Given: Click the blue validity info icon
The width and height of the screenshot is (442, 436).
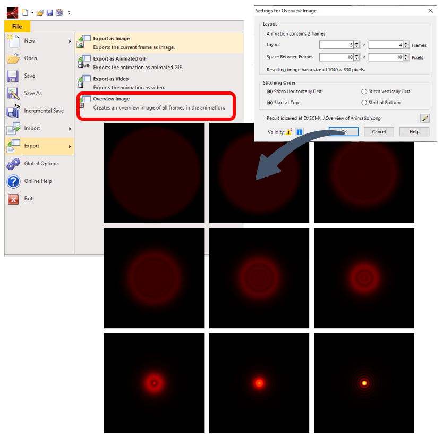Looking at the screenshot, I should [x=299, y=132].
